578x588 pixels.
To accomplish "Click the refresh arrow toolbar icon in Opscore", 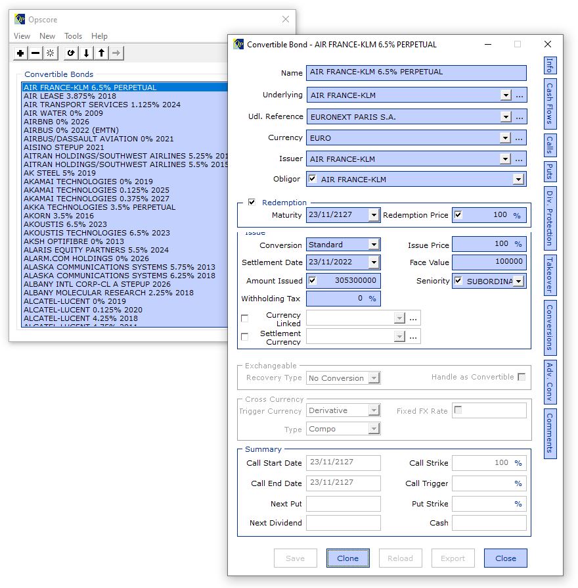I will click(71, 53).
